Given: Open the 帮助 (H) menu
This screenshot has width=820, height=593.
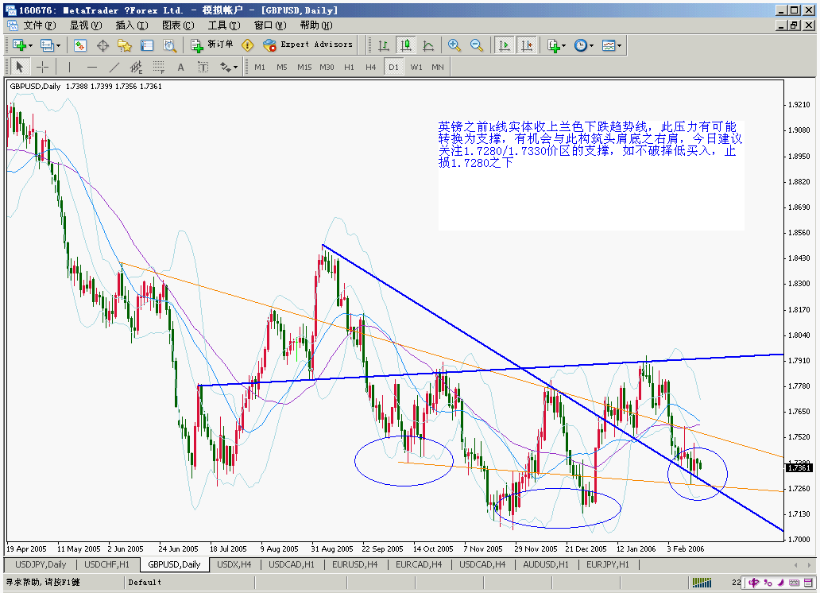Looking at the screenshot, I should coord(316,25).
